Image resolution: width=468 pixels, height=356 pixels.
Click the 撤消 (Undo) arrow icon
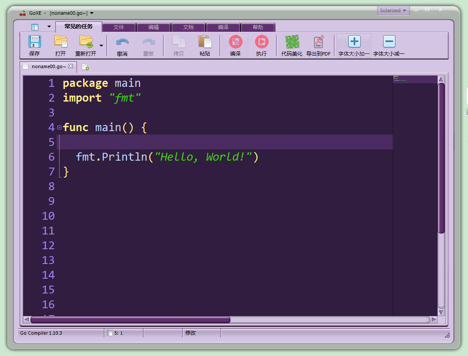(x=122, y=42)
